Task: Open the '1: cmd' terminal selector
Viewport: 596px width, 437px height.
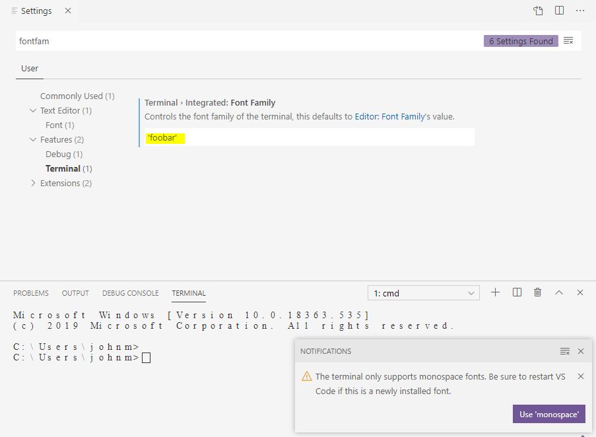Action: point(423,292)
